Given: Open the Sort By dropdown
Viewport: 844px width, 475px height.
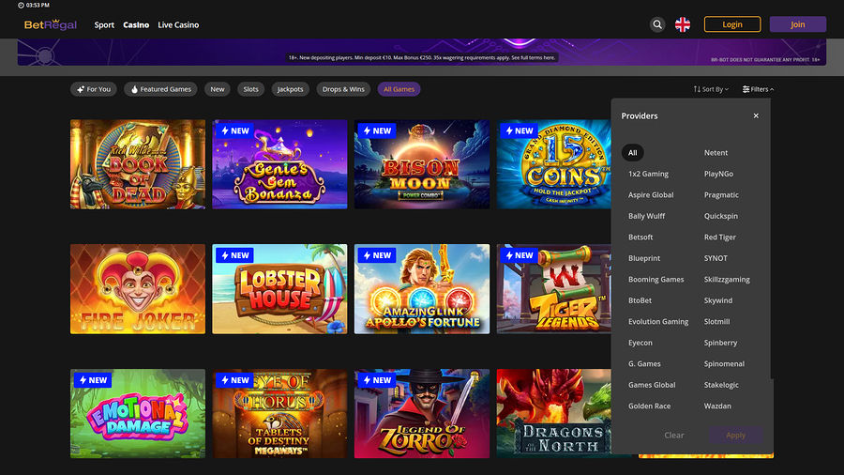Looking at the screenshot, I should tap(711, 89).
